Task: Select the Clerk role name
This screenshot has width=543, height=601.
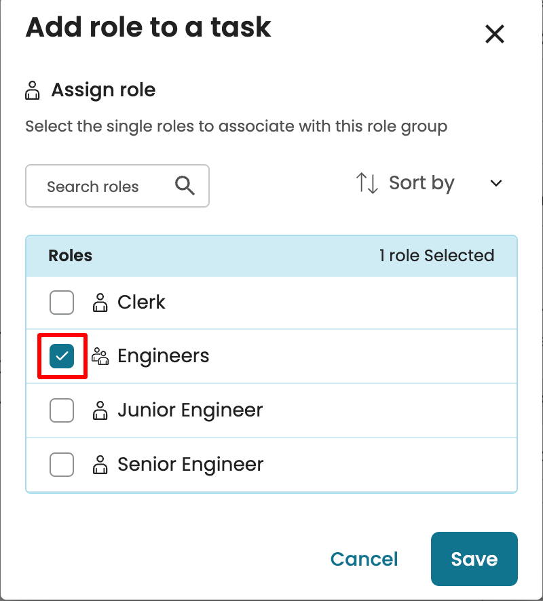Action: pyautogui.click(x=141, y=303)
